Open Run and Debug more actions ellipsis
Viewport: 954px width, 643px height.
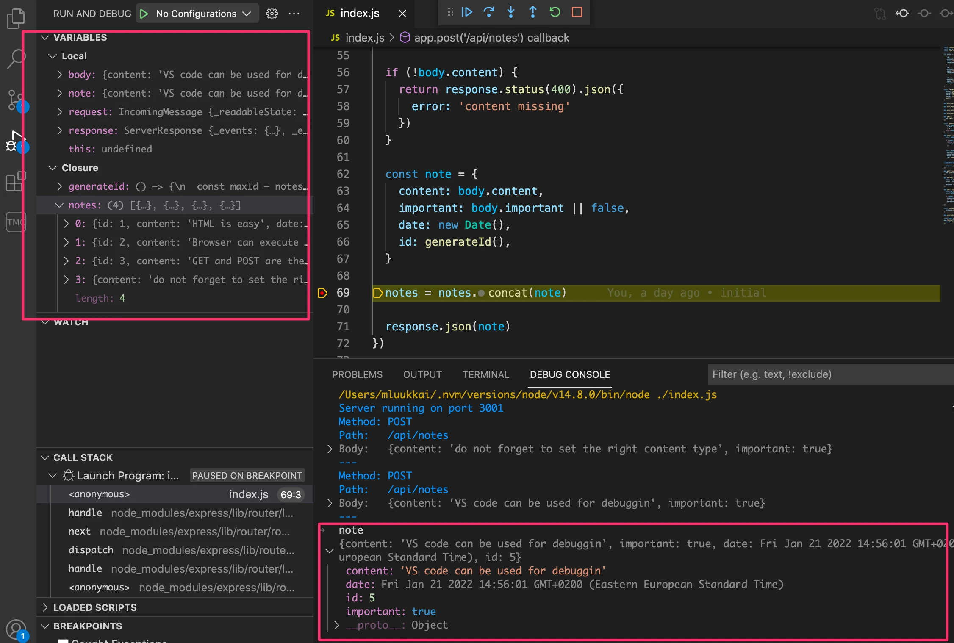294,14
